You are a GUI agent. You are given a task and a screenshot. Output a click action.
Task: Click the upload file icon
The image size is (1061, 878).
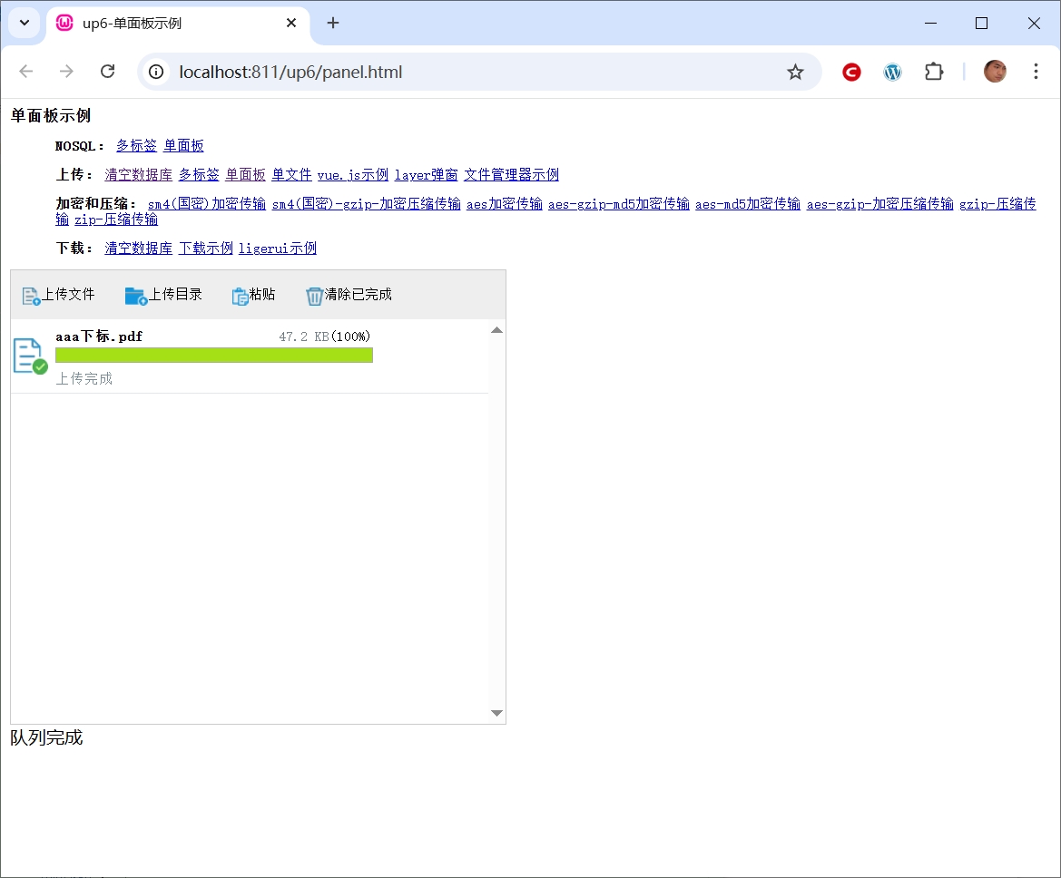pyautogui.click(x=31, y=296)
